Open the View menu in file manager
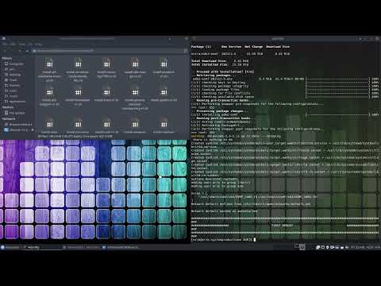Image resolution: width=381 pixels, height=286 pixels. pyautogui.click(x=22, y=44)
